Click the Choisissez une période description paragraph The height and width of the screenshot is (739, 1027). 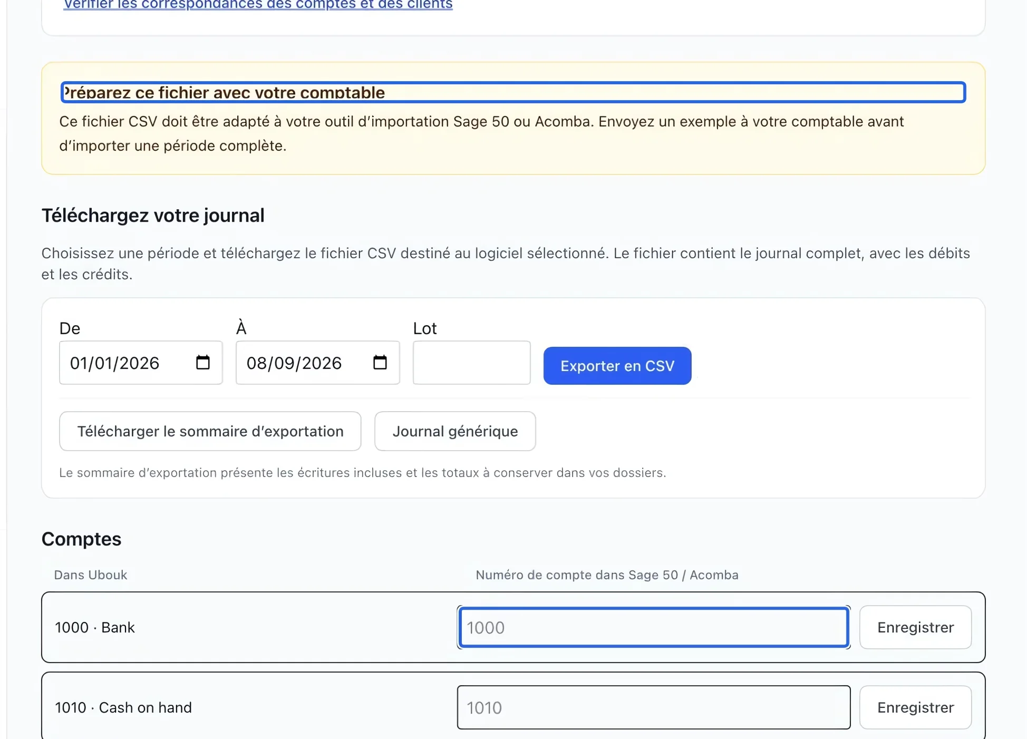pos(506,264)
